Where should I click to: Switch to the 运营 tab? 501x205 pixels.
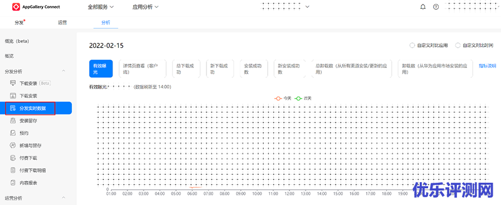point(62,23)
